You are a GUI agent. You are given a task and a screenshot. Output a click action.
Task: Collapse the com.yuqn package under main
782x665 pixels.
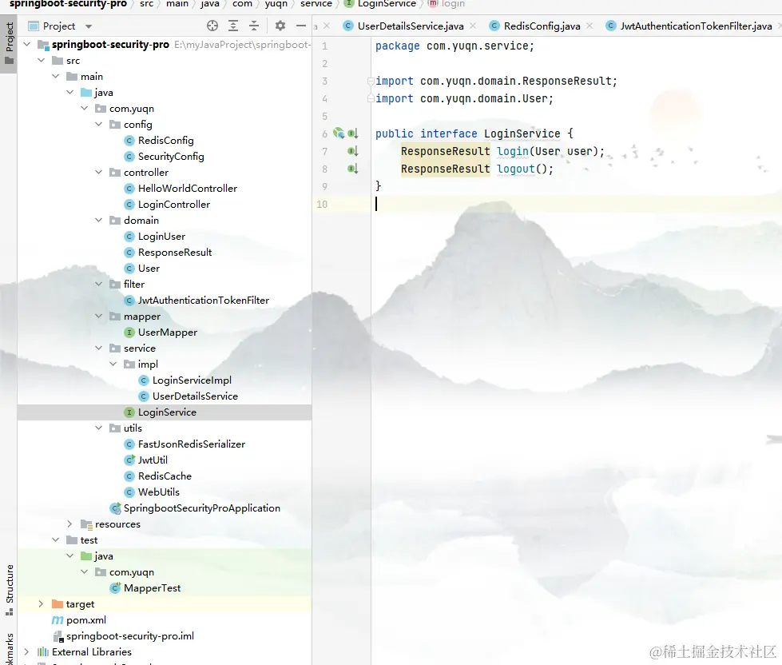point(85,108)
